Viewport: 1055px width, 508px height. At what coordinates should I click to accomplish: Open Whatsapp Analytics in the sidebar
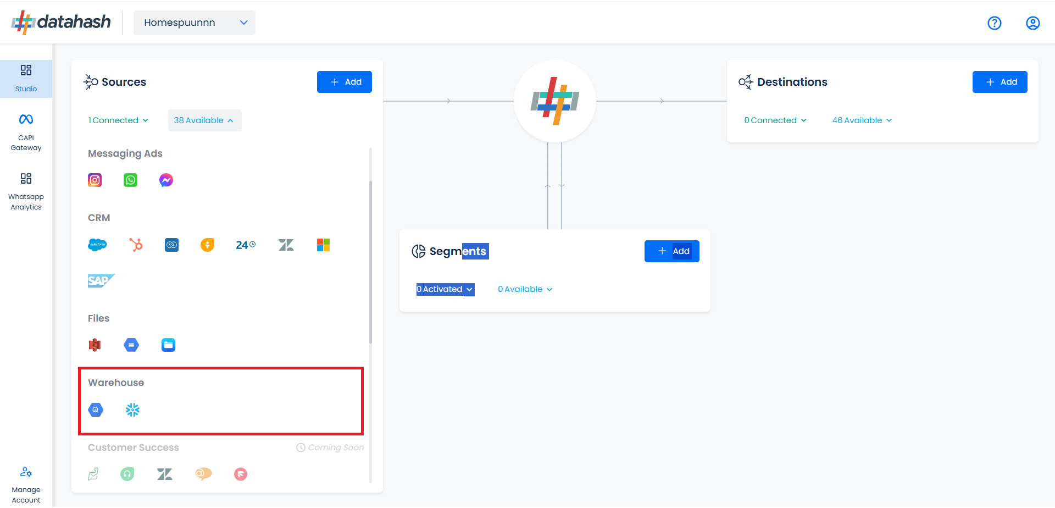[26, 192]
